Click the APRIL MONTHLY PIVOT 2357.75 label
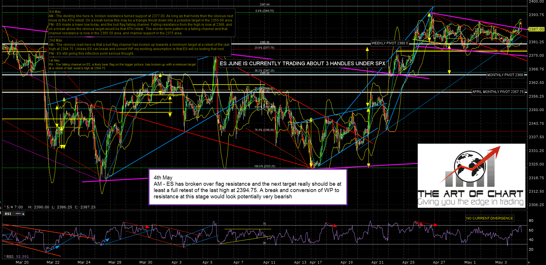This screenshot has width=546, height=265. 498,92
